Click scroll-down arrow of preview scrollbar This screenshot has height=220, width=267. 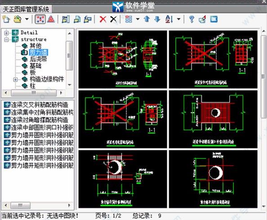263,207
